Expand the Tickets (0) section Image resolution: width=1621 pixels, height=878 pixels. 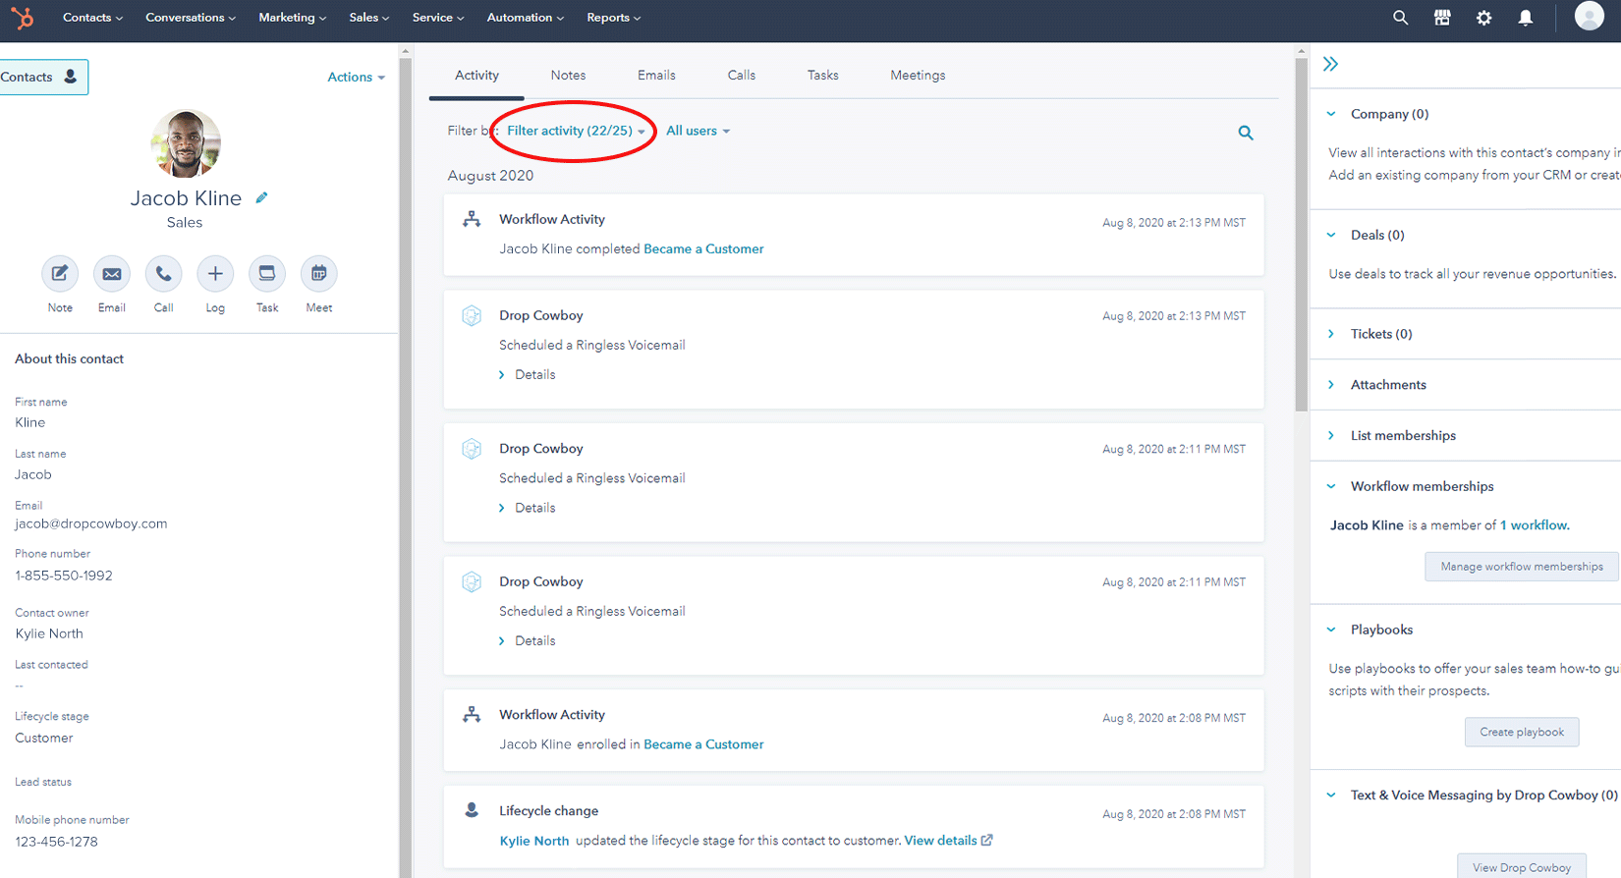[x=1331, y=334]
